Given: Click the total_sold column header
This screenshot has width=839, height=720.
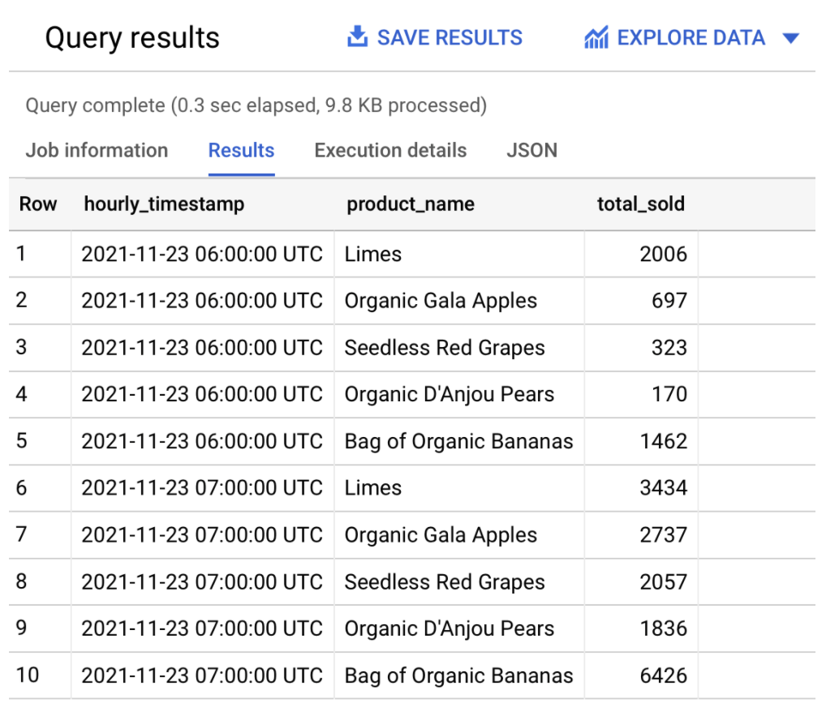Looking at the screenshot, I should pyautogui.click(x=641, y=204).
